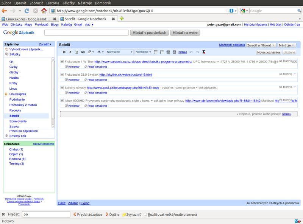This screenshot has height=224, width=303.
Task: Click the undo icon in note toolbar
Action: [x=191, y=52]
